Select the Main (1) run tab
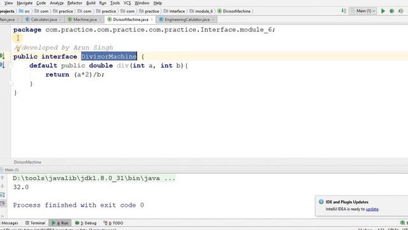Image resolution: width=408 pixels, height=230 pixels. click(10, 170)
